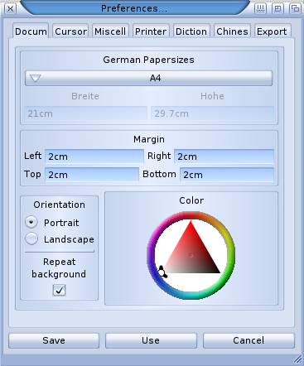This screenshot has height=366, width=304.
Task: Click the window depth gadget icon
Action: [x=295, y=8]
